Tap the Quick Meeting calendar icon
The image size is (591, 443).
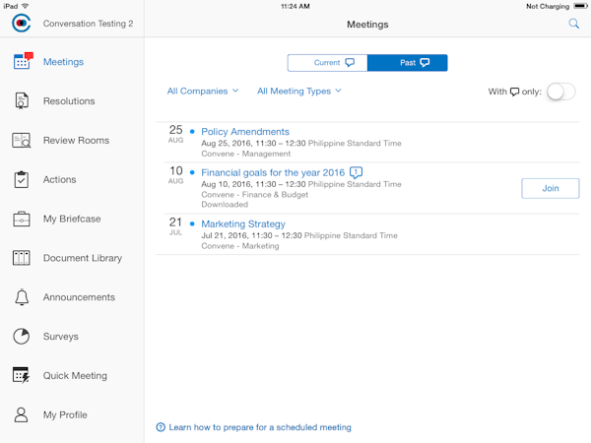point(22,375)
